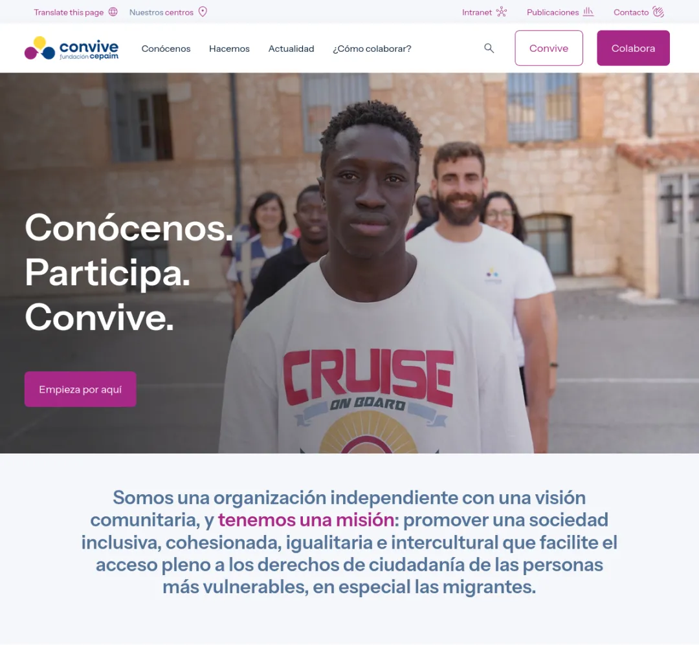The width and height of the screenshot is (699, 645).
Task: Follow the Publicaciones text link
Action: (553, 12)
